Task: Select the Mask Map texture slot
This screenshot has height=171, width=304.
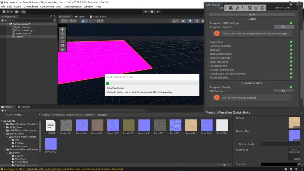Action: [x=294, y=154]
